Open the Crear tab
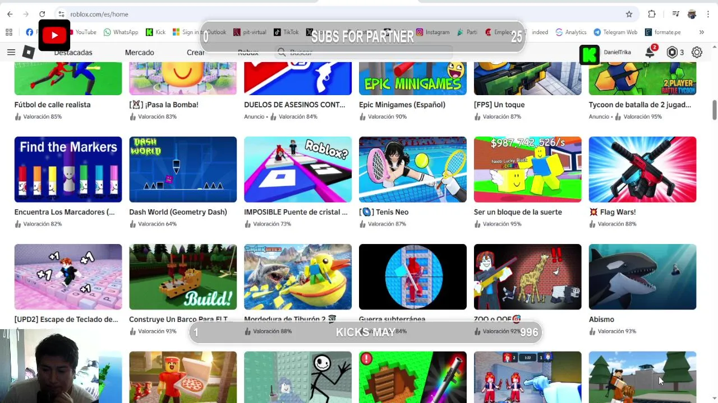The width and height of the screenshot is (718, 403). coord(196,52)
